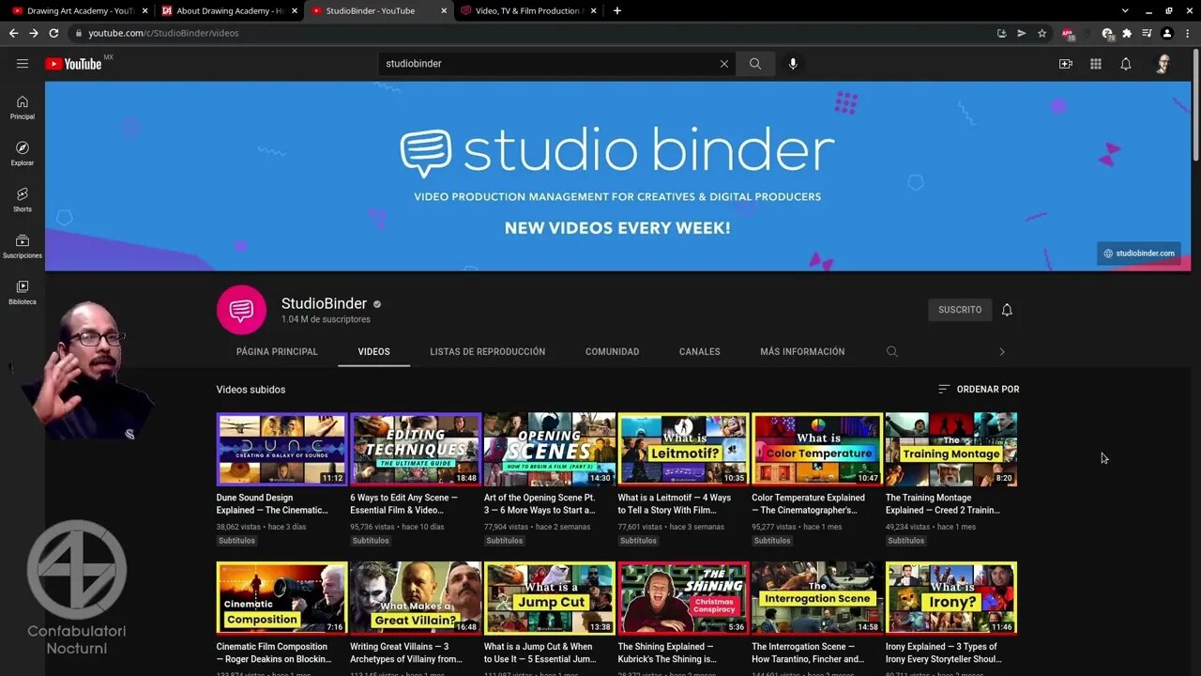
Task: Play the What is Leitmotif thumbnail
Action: (683, 449)
